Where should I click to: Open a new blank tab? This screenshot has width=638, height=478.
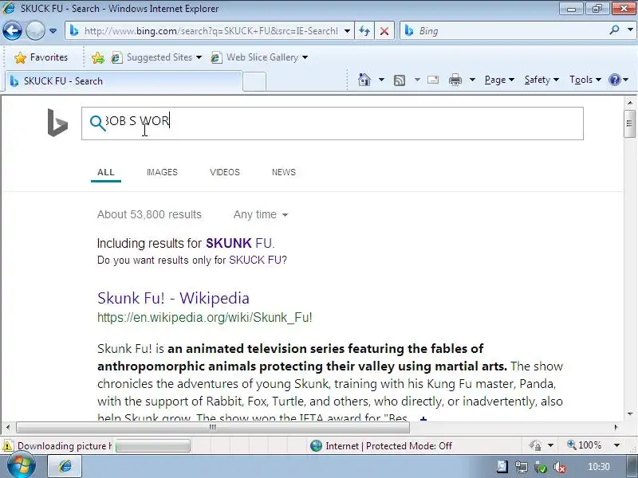point(254,81)
